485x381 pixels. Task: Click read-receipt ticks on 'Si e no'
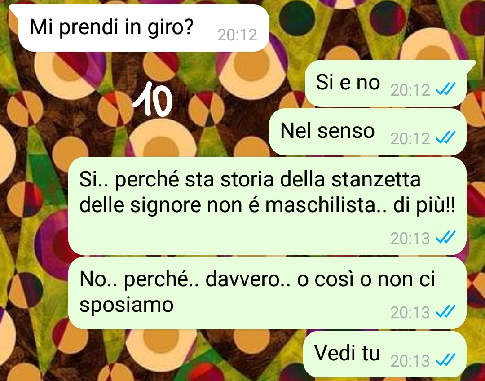[445, 90]
